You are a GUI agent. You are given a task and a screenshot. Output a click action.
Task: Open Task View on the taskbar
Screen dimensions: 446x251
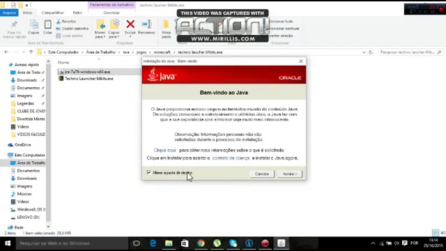pos(137,243)
